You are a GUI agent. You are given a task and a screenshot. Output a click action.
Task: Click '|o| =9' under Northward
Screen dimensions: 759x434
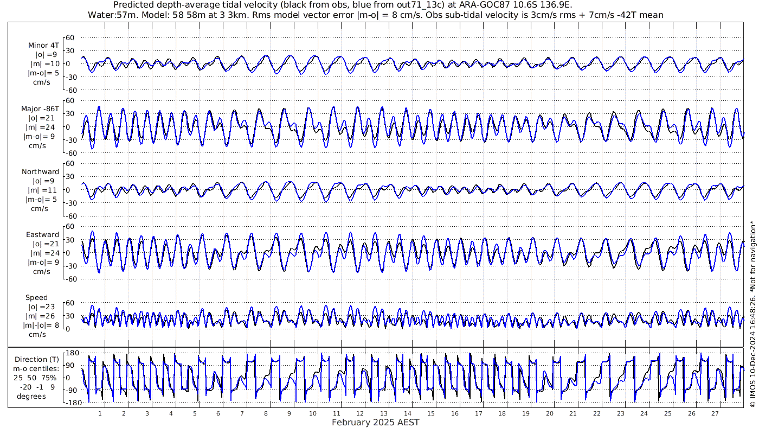(x=44, y=181)
